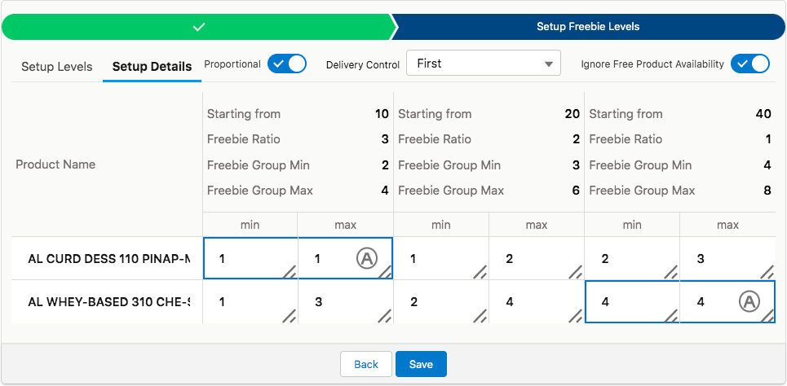
Task: Select the Setup Details tab
Action: (x=152, y=67)
